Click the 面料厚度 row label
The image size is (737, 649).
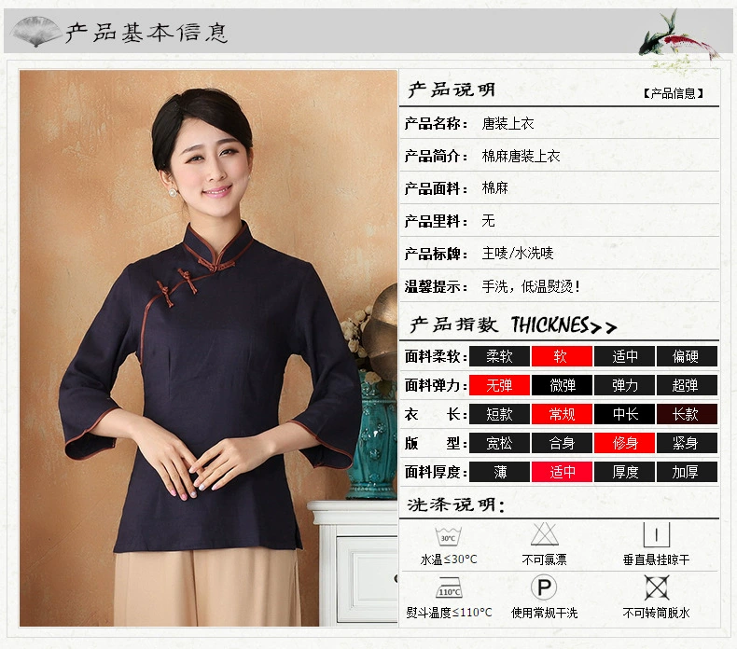click(436, 472)
